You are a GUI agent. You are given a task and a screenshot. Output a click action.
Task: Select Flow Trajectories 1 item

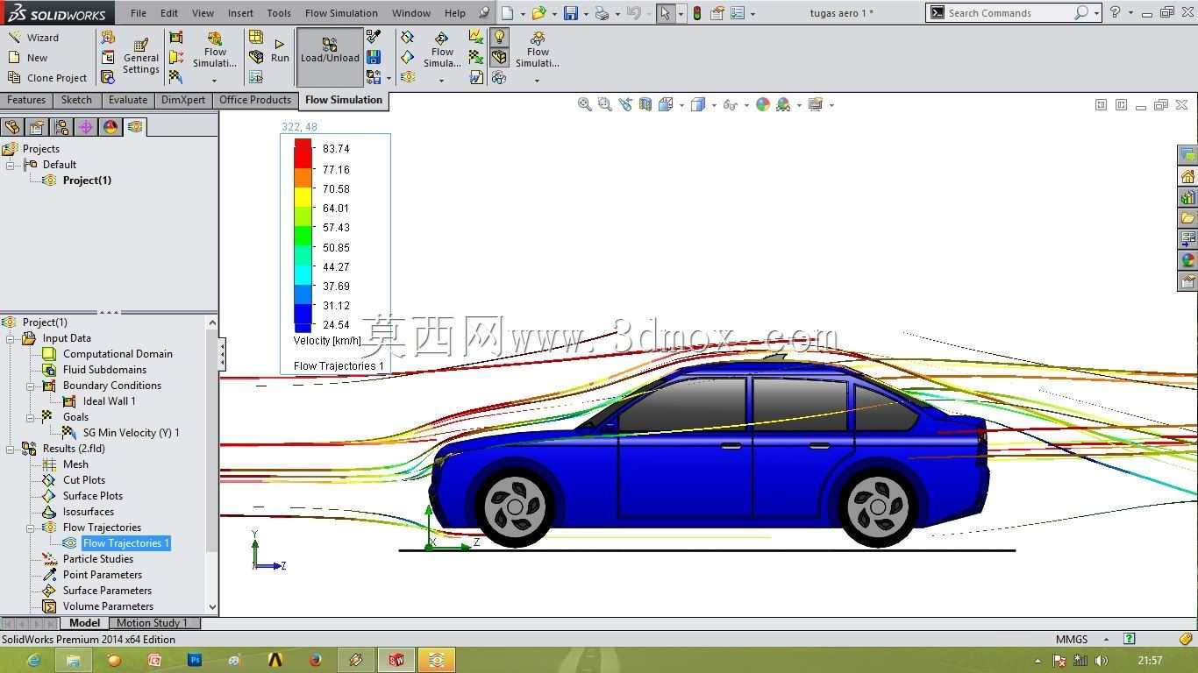point(125,543)
